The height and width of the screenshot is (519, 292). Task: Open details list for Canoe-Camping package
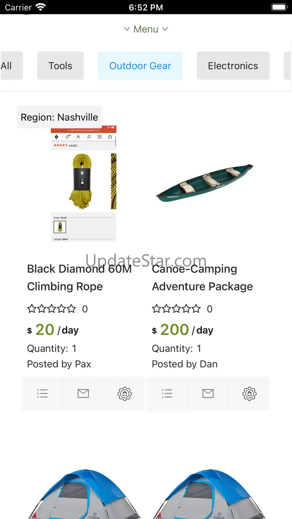tap(167, 394)
